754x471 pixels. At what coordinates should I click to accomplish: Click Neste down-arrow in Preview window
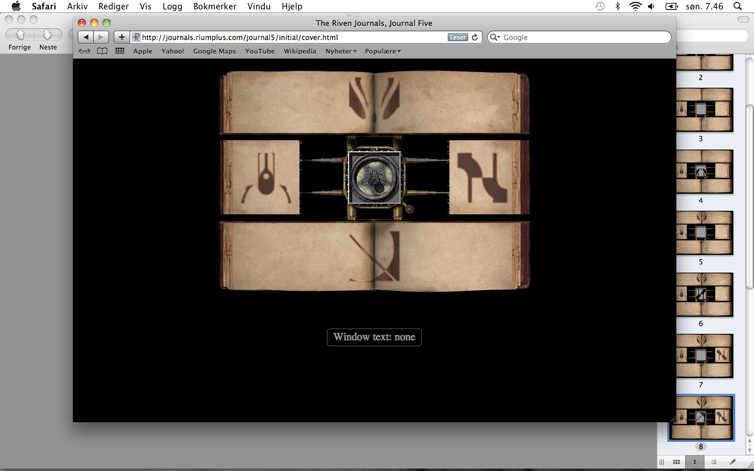[48, 35]
